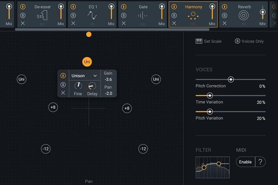Click the MIDI Enable button
The height and width of the screenshot is (185, 278).
pyautogui.click(x=245, y=162)
